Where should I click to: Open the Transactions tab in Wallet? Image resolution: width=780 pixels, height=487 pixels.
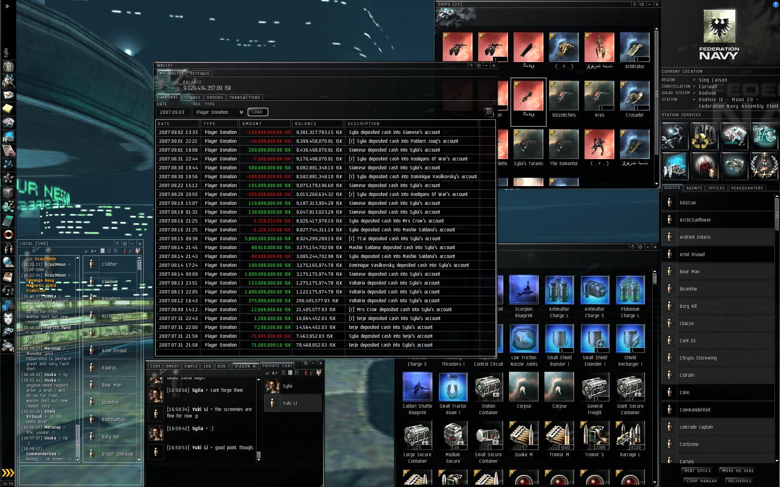point(245,97)
